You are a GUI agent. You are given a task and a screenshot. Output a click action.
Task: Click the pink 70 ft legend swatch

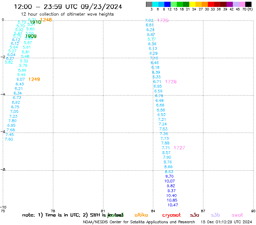point(242,4)
